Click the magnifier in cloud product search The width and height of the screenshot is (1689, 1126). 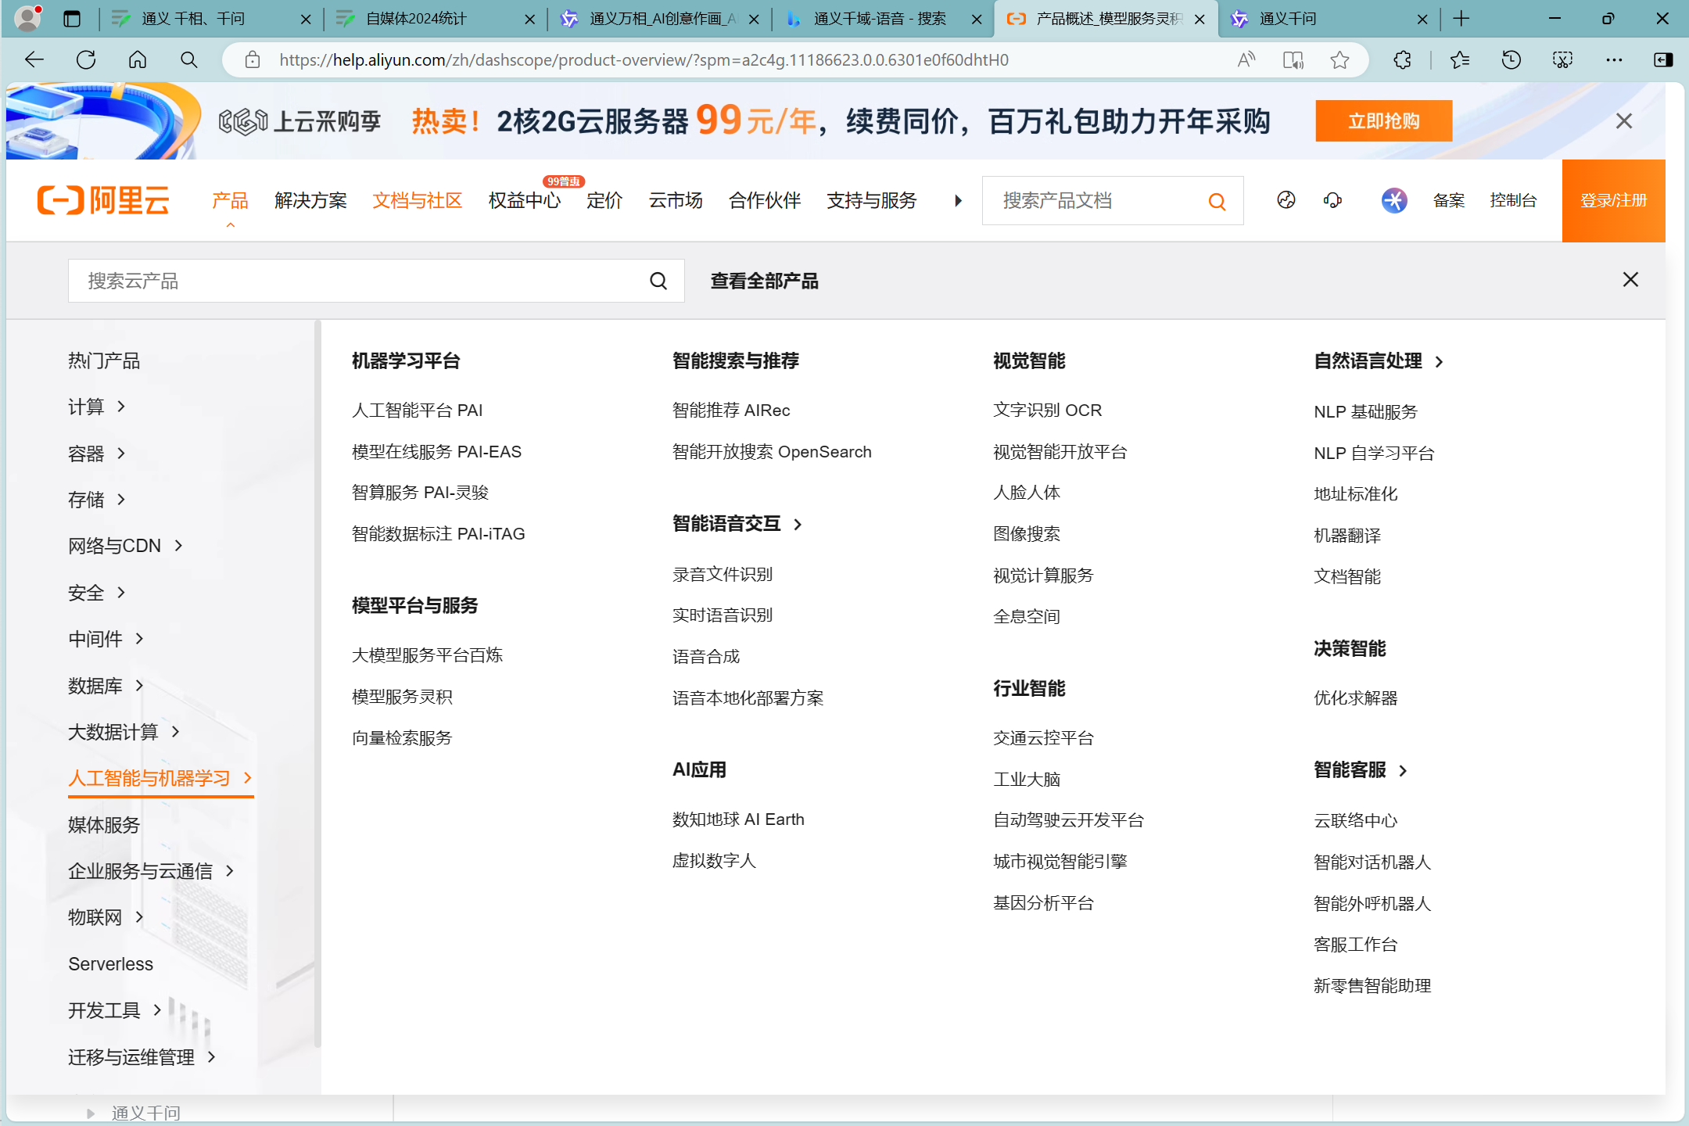tap(658, 281)
